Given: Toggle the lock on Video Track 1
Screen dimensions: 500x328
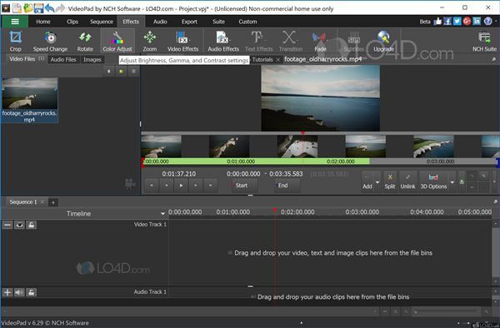Looking at the screenshot, I should click(31, 225).
